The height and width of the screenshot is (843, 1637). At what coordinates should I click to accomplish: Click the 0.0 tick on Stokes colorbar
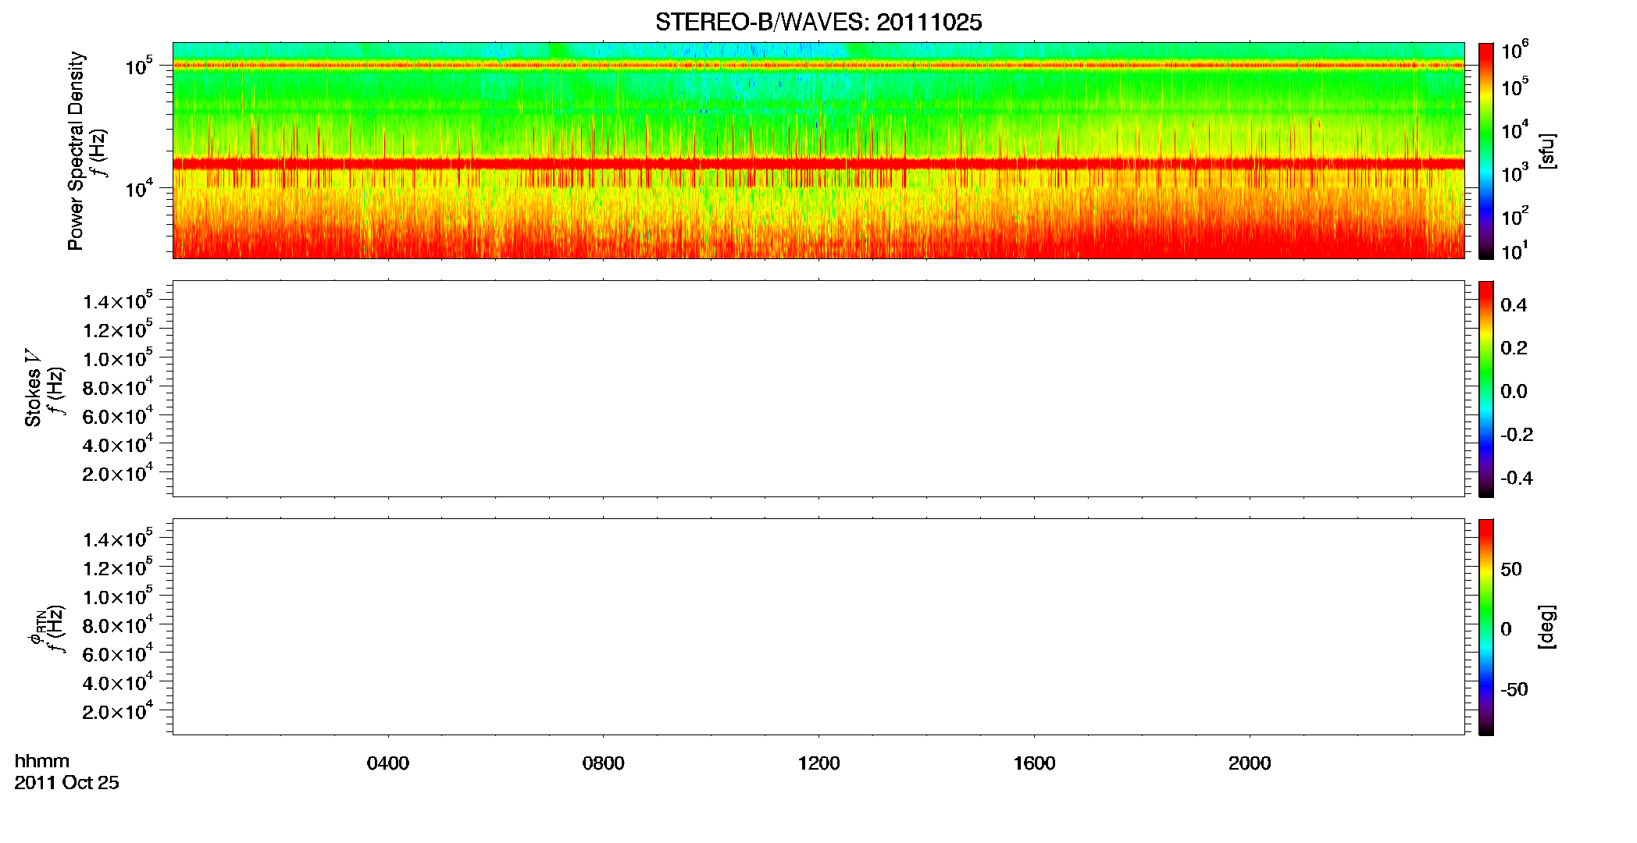coord(1514,392)
